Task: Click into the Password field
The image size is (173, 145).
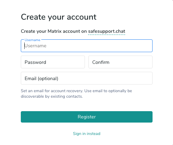Action: coord(53,62)
